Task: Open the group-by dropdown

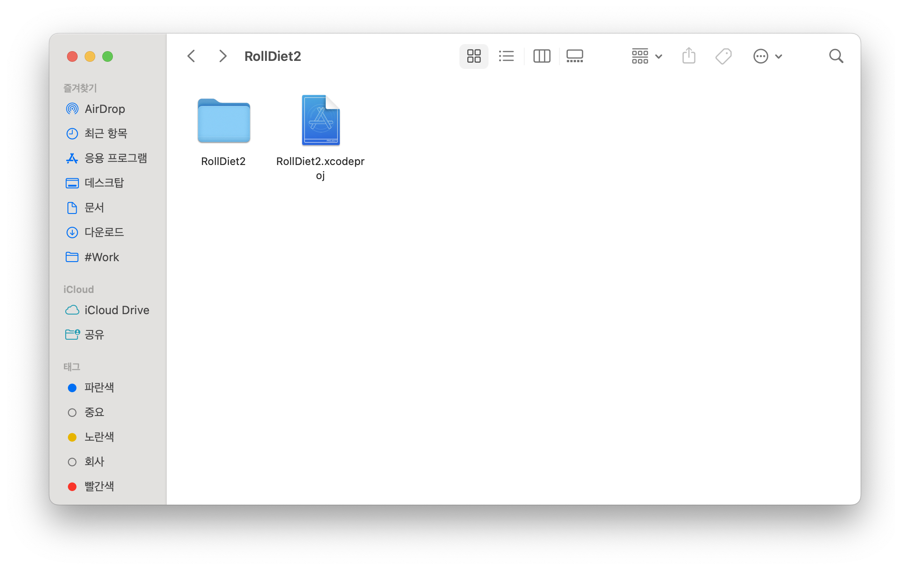Action: click(647, 56)
